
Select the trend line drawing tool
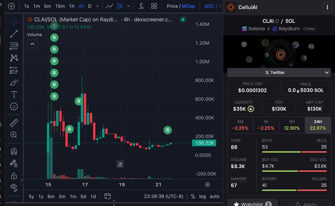[14, 34]
